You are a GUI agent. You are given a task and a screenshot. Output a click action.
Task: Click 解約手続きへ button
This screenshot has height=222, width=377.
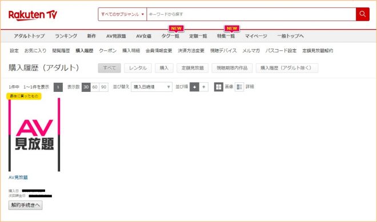click(x=26, y=205)
